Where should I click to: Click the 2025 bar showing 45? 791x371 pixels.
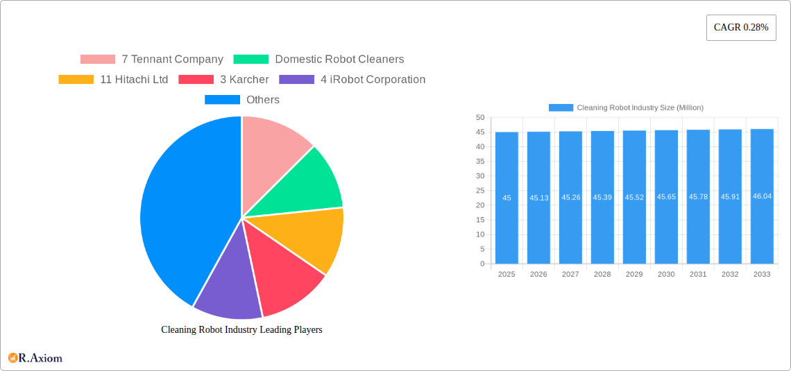507,198
